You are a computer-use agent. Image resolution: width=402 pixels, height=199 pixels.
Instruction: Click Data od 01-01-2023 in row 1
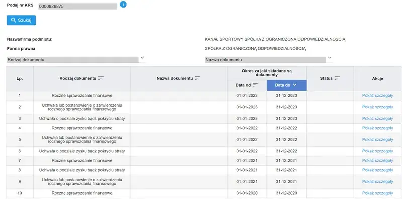click(247, 95)
